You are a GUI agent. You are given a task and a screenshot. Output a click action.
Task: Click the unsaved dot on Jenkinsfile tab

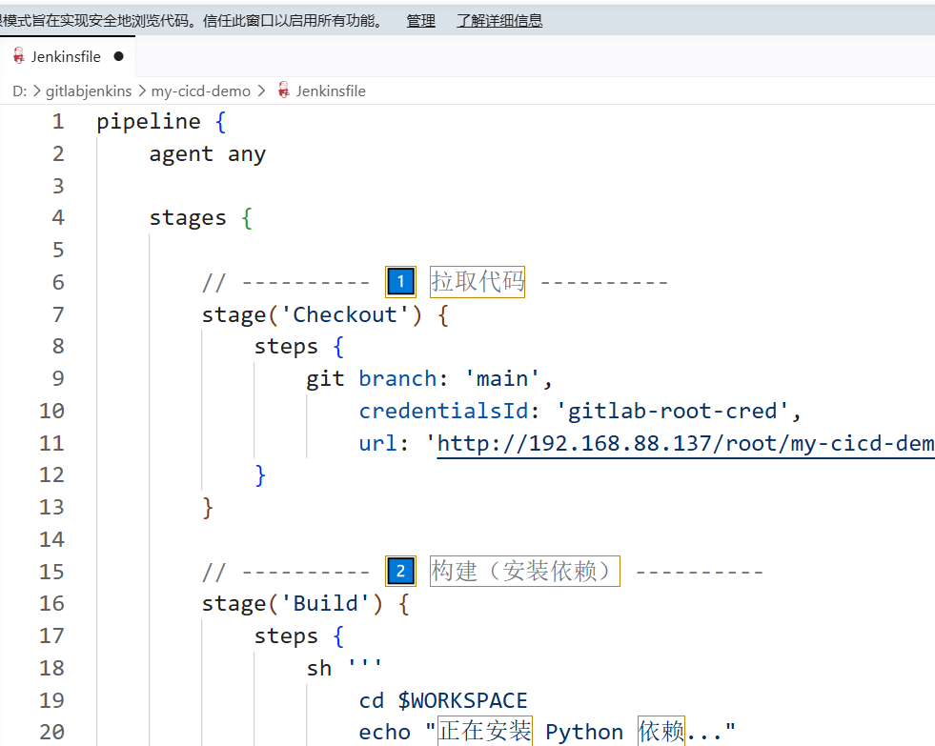(119, 56)
